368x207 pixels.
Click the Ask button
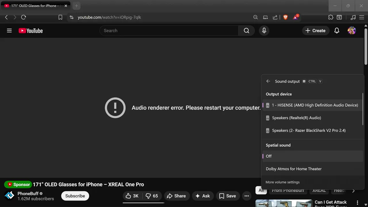(203, 196)
